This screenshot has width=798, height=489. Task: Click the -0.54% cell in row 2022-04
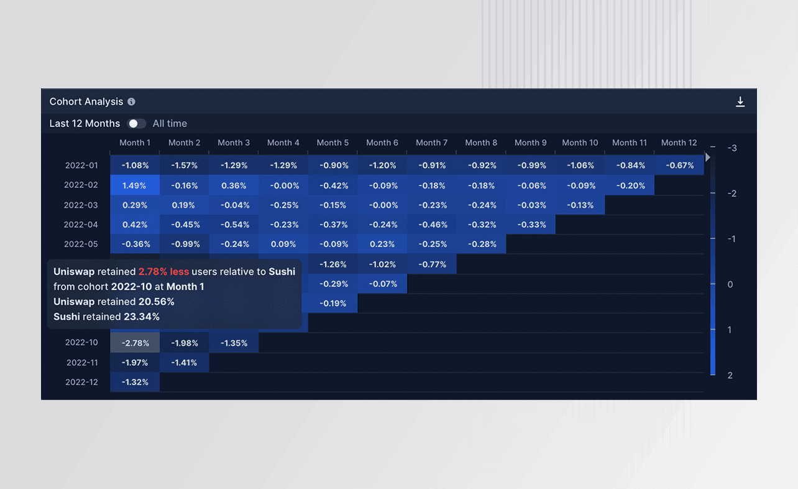(234, 225)
